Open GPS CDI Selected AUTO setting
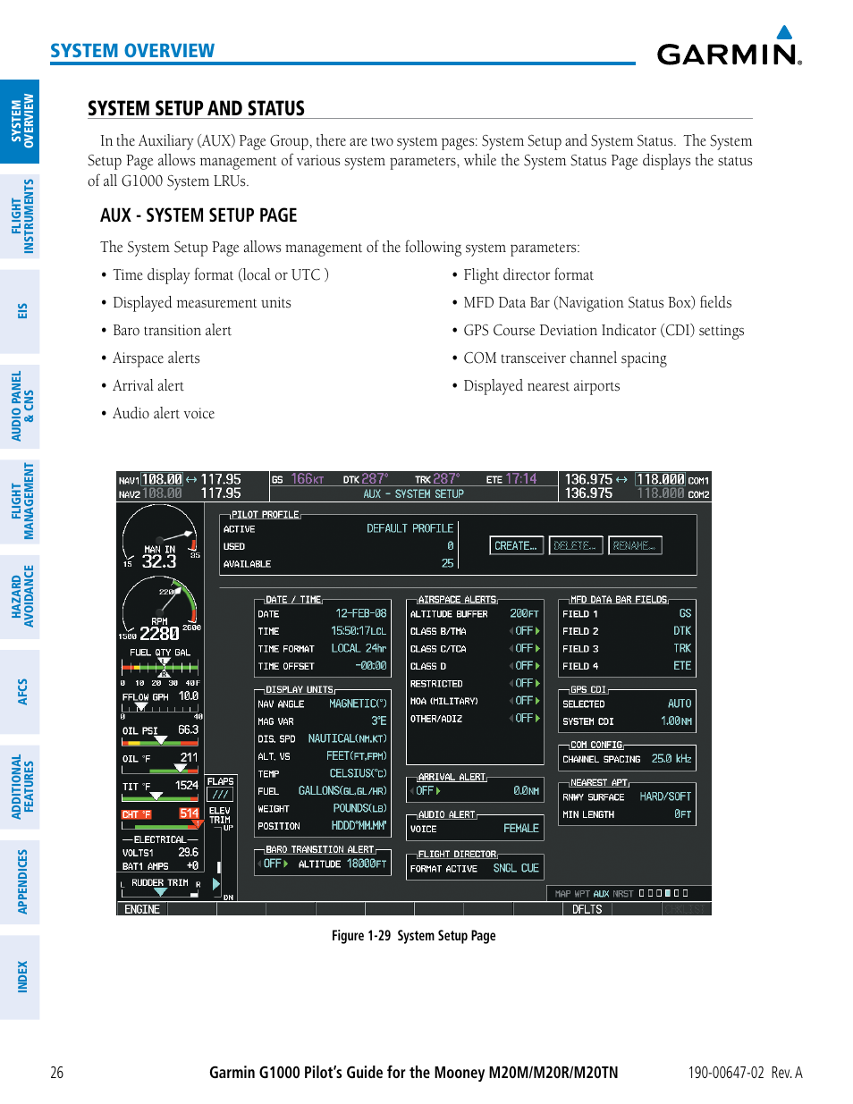The height and width of the screenshot is (1104, 853). pos(680,704)
